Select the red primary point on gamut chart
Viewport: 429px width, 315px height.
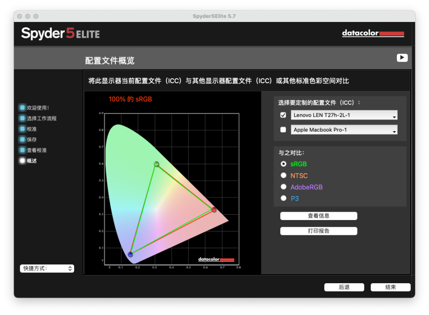click(214, 209)
